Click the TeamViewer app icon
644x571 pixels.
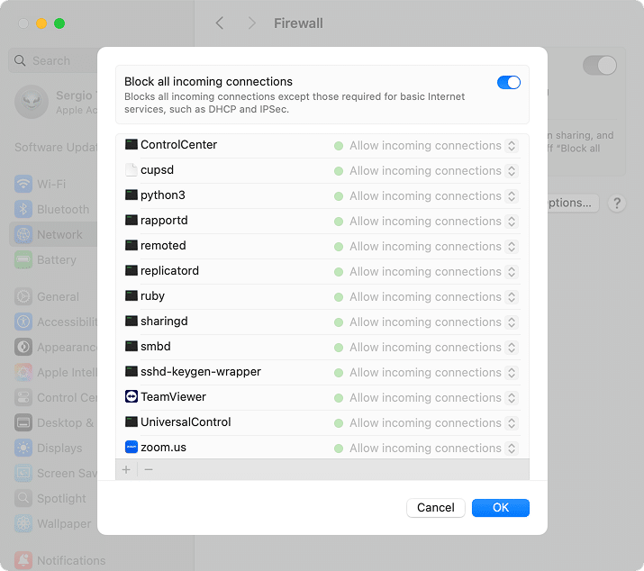pos(132,397)
